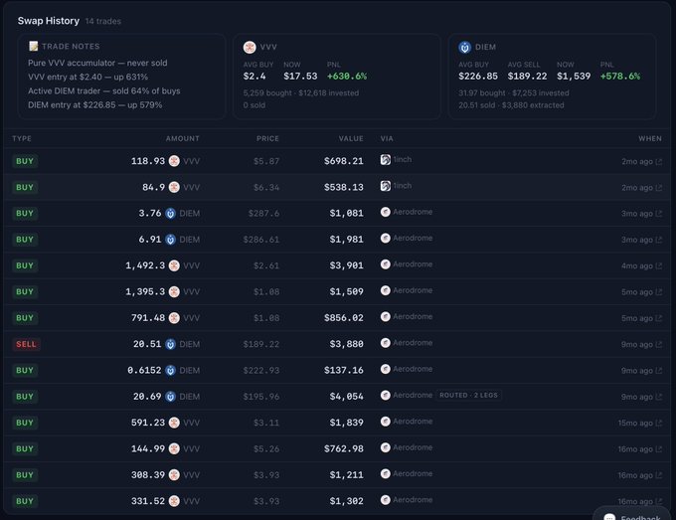Open external link for $1,081 DIEM trade

tap(659, 214)
